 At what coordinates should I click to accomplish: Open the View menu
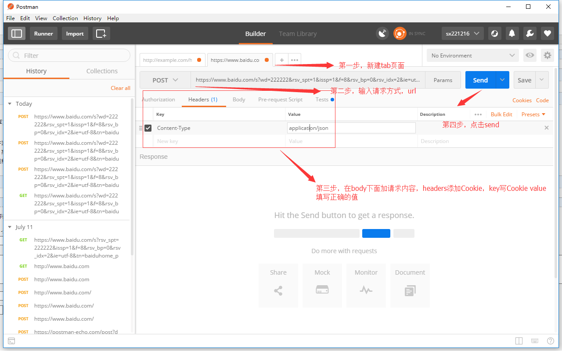41,18
